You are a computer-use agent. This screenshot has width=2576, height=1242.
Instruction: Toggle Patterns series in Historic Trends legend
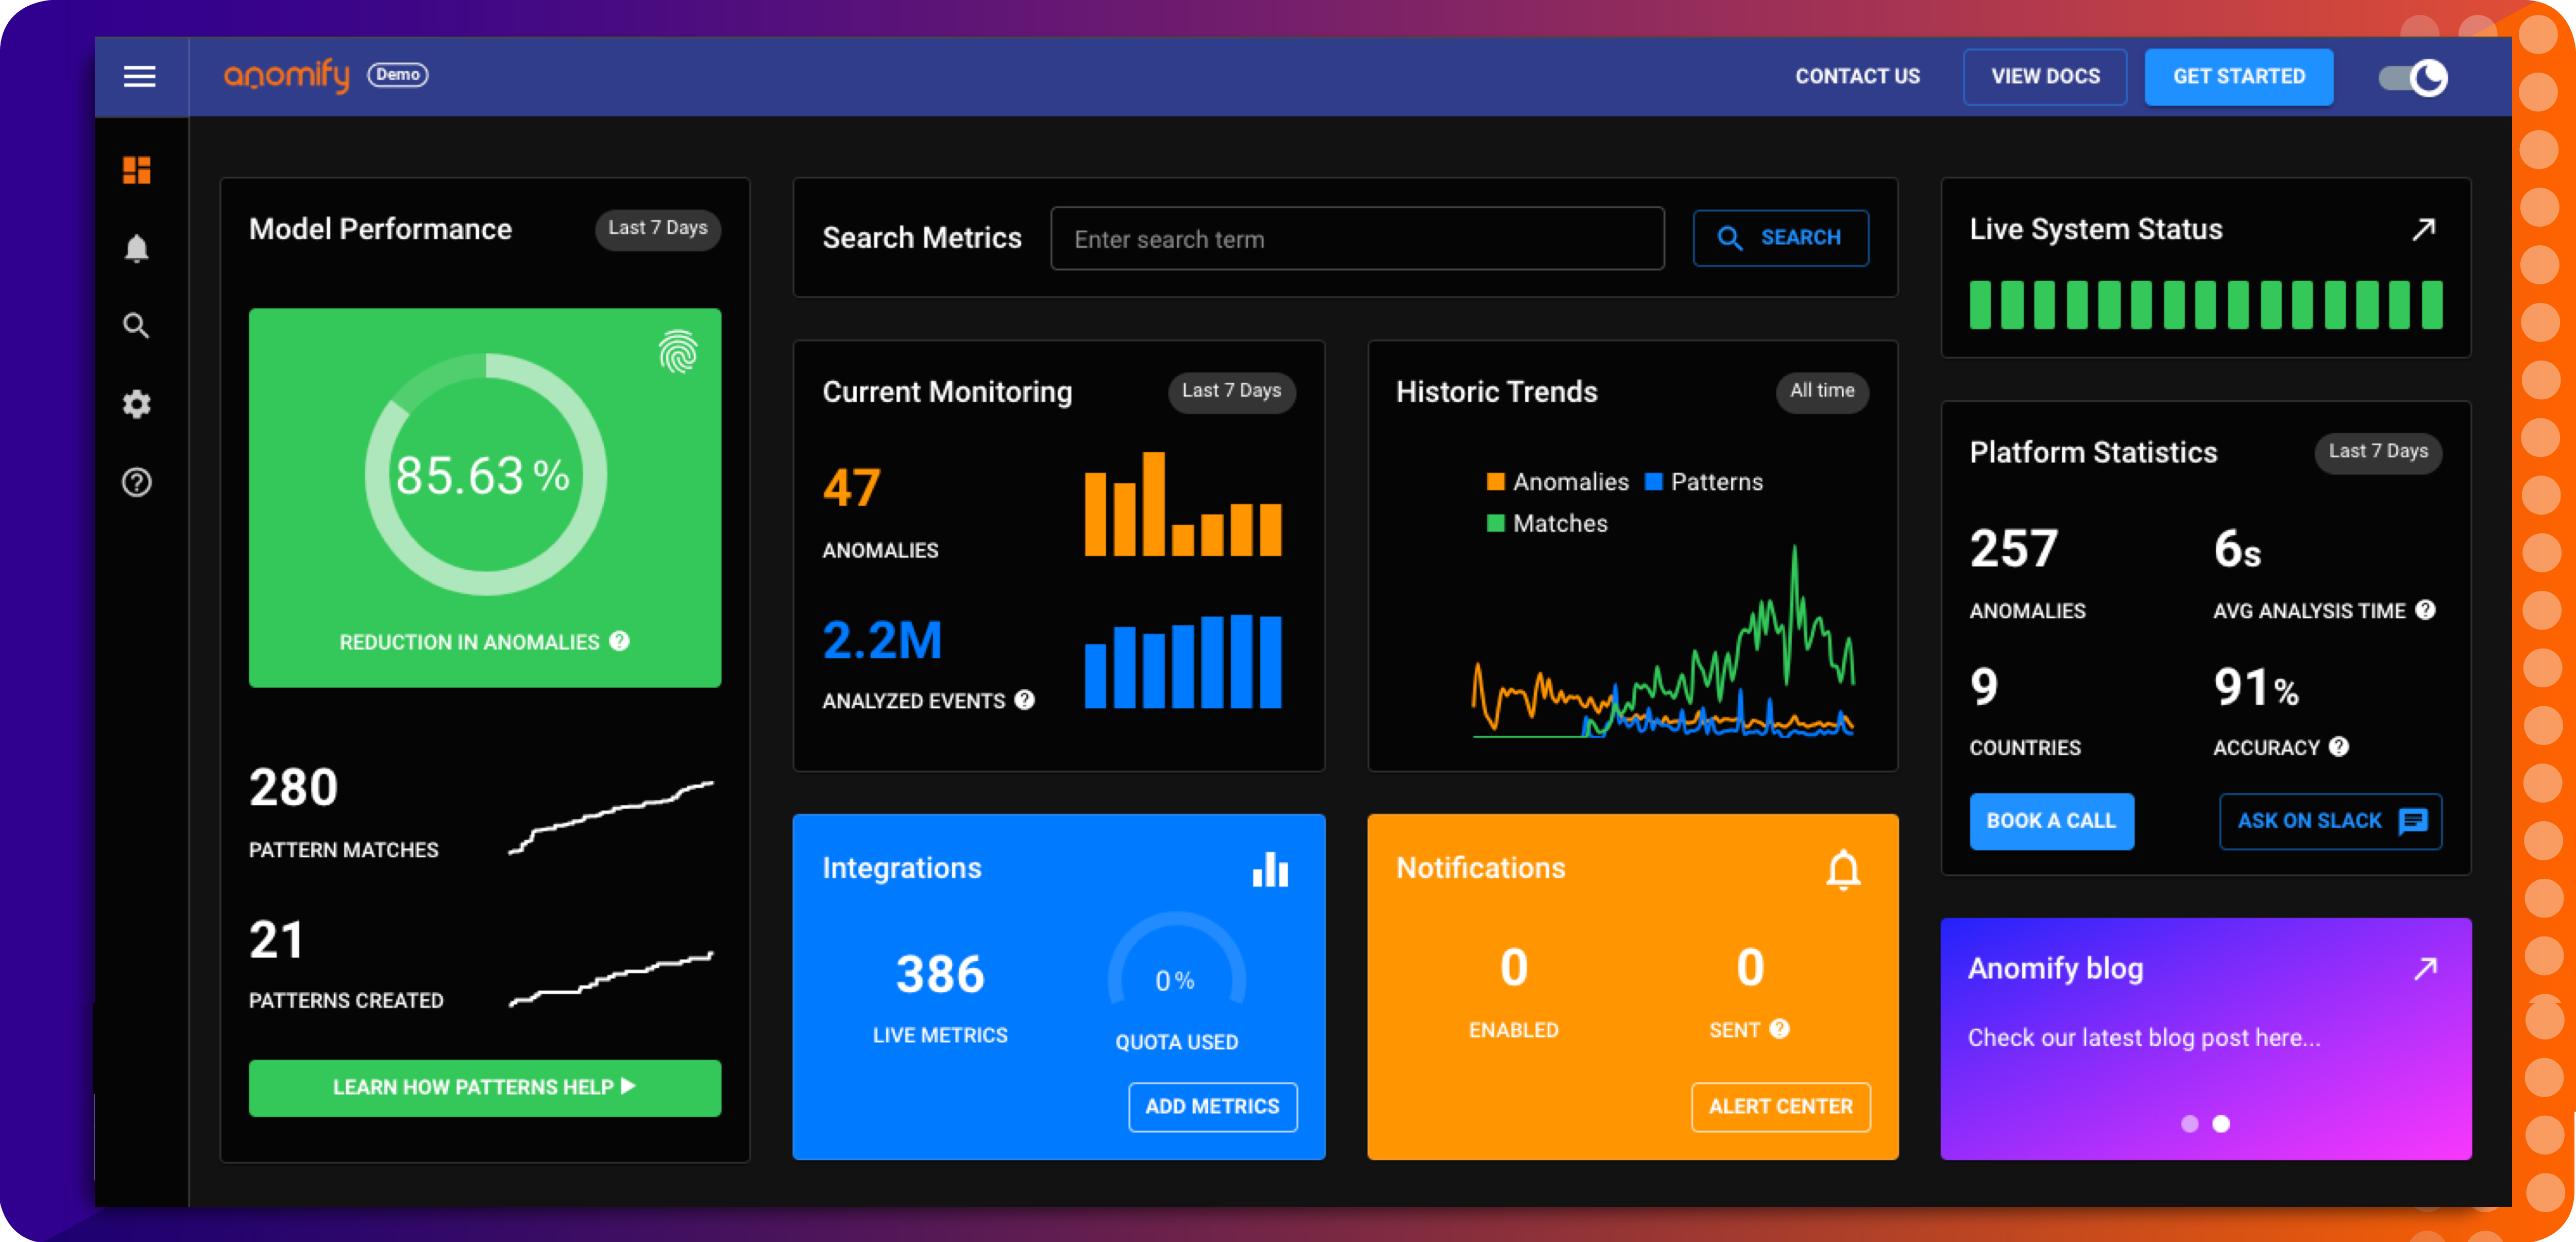click(1704, 482)
